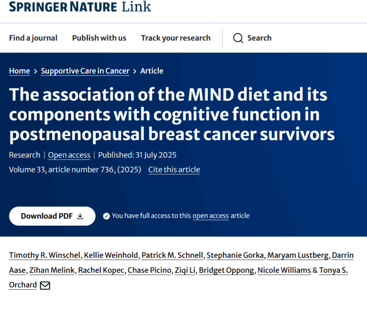The image size is (367, 309).
Task: Click the download arrow icon on PDF button
Action: 80,216
